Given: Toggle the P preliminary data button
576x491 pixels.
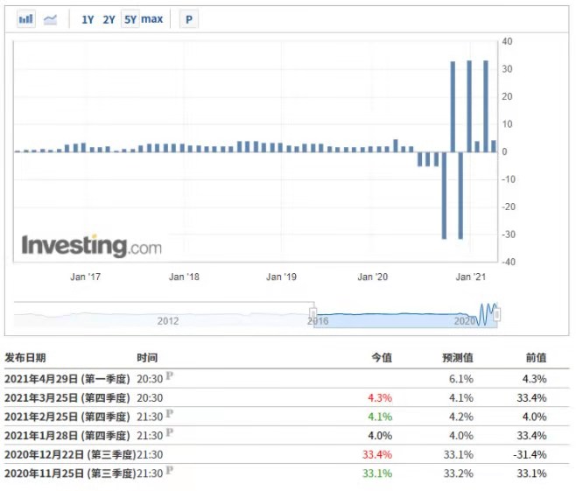Looking at the screenshot, I should pos(189,19).
